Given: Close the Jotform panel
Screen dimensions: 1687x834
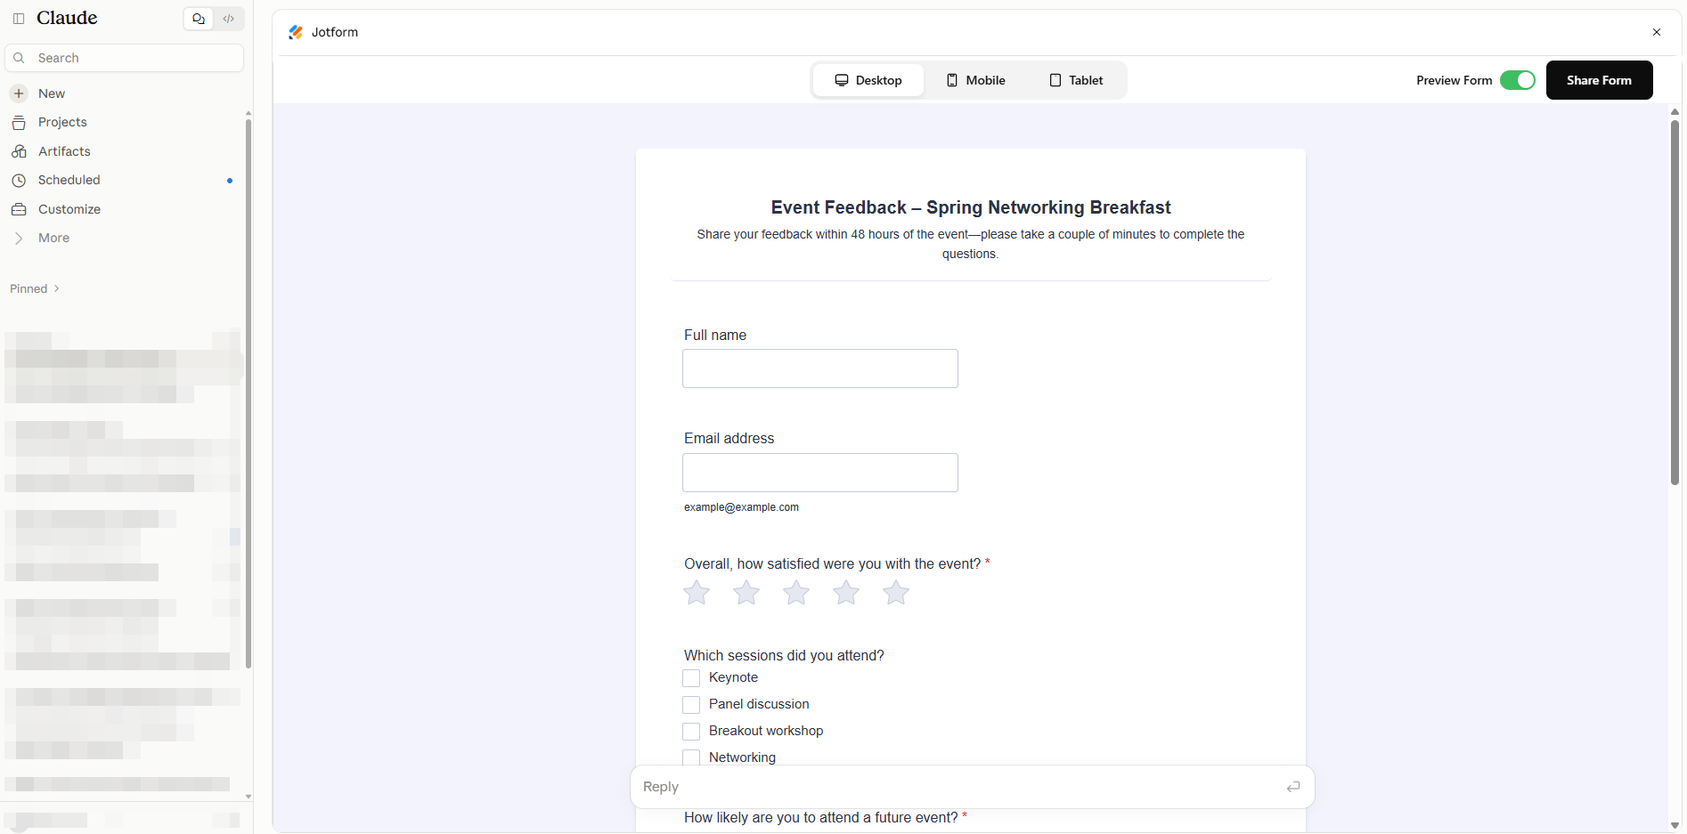Looking at the screenshot, I should [x=1657, y=32].
